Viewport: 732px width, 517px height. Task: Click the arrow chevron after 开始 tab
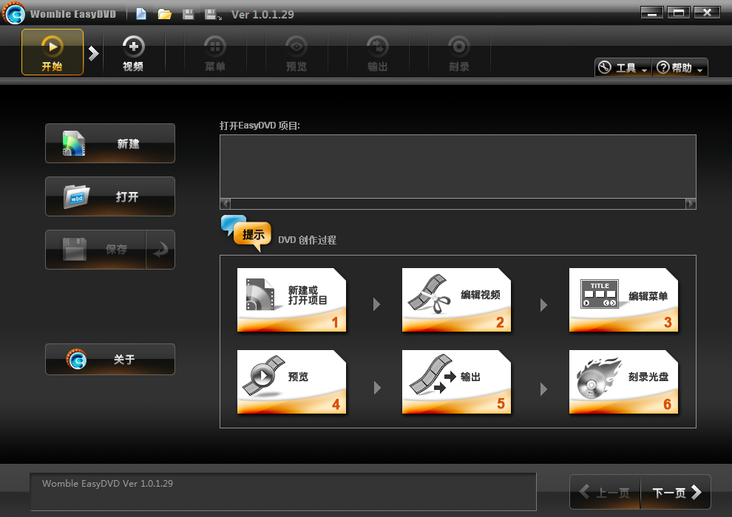[93, 53]
